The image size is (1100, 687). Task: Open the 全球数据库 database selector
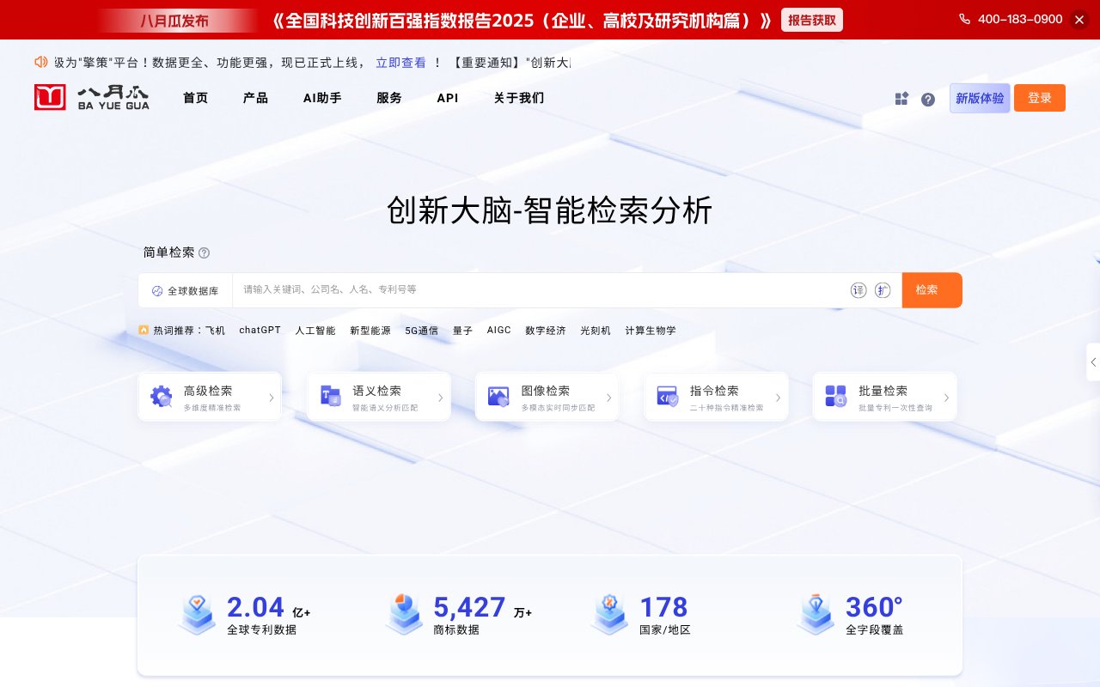coord(185,290)
